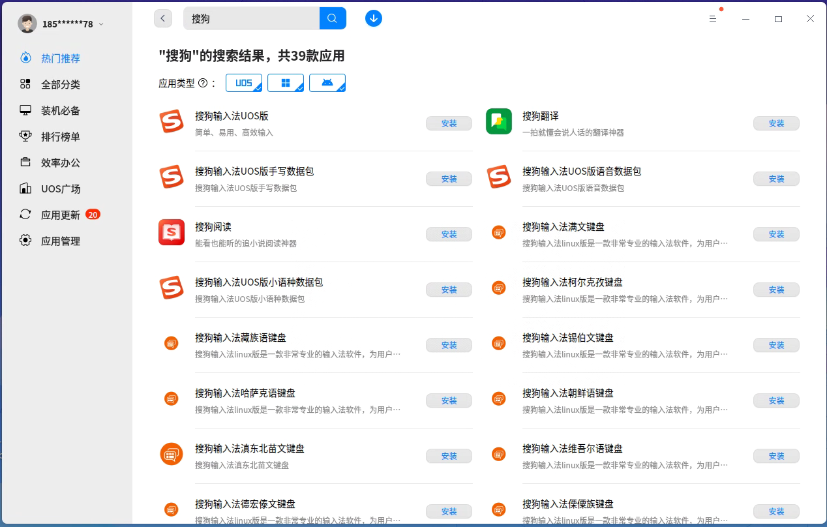The image size is (827, 527).
Task: Click the 搜狗输入法哈萨克语键盘 app icon
Action: (x=172, y=399)
